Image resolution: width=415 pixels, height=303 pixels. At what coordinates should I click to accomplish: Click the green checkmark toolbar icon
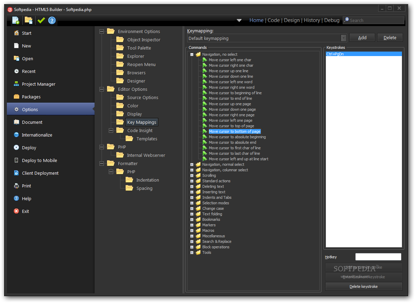(41, 20)
